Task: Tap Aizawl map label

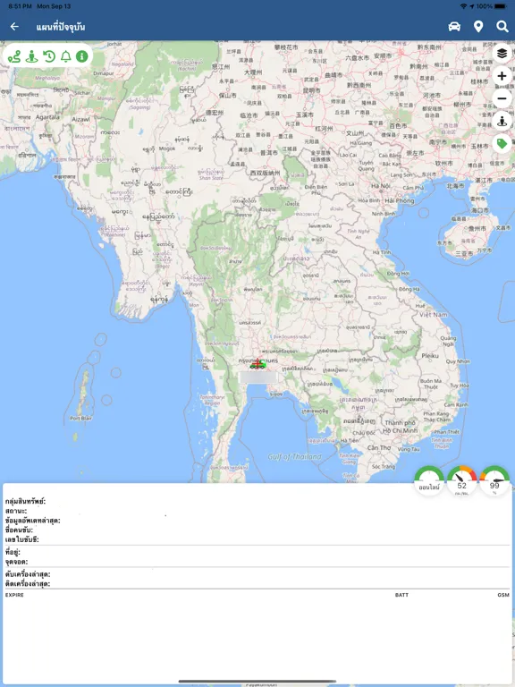Action: 80,120
